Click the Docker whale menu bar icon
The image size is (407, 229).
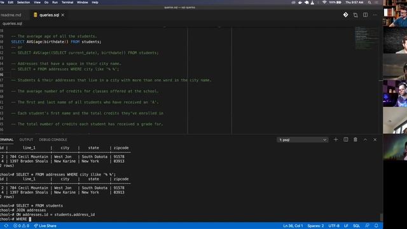(300, 3)
